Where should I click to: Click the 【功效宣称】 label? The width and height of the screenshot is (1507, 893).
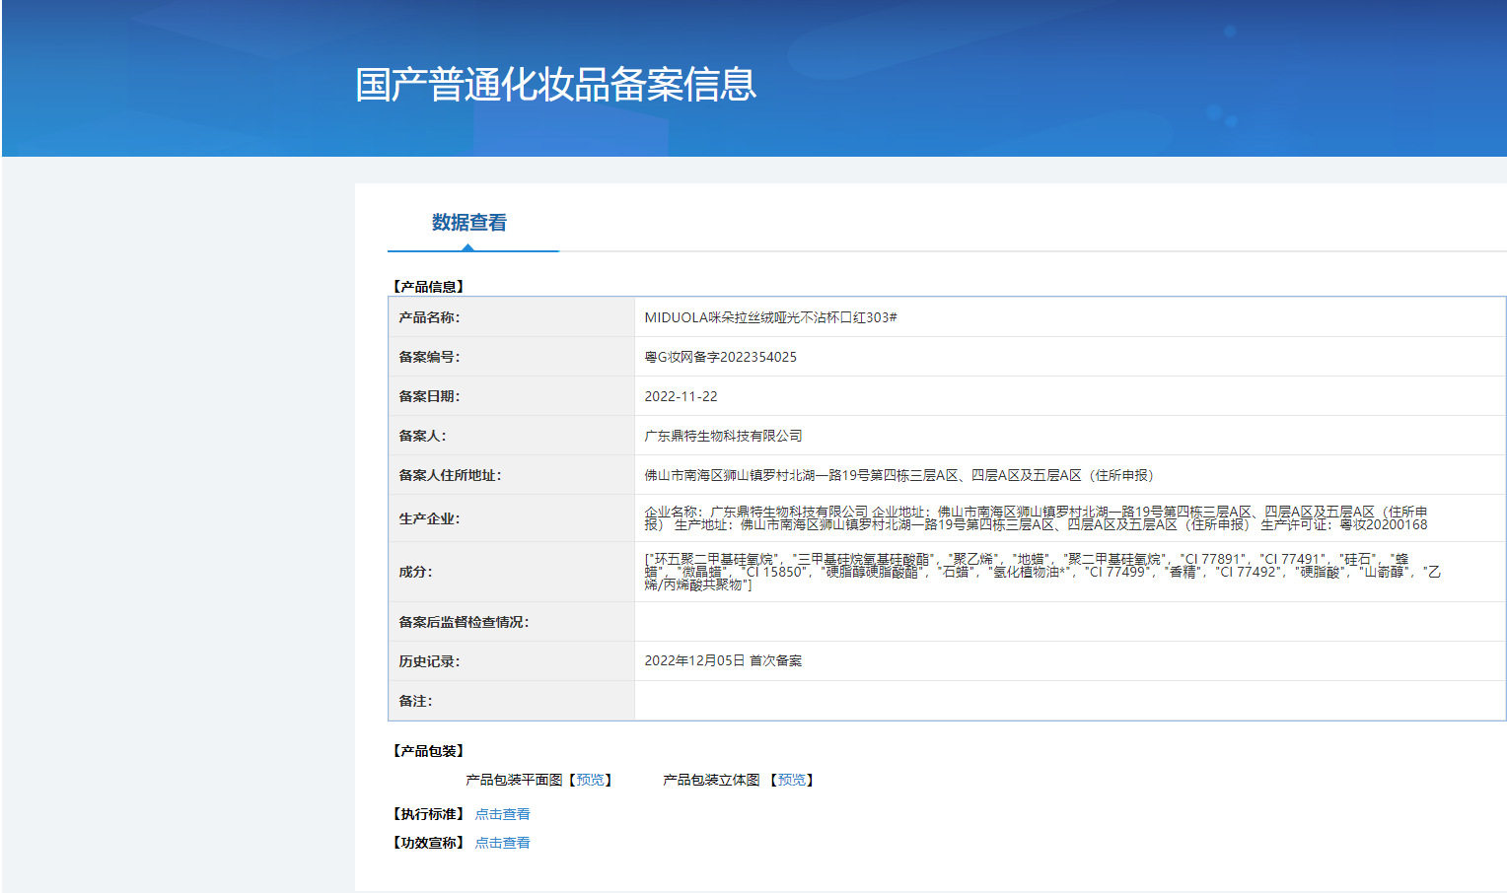pos(428,843)
